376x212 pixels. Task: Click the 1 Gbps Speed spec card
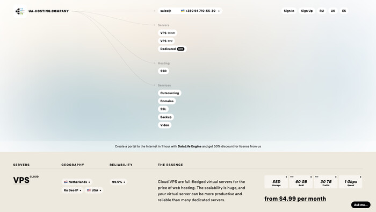click(x=351, y=182)
